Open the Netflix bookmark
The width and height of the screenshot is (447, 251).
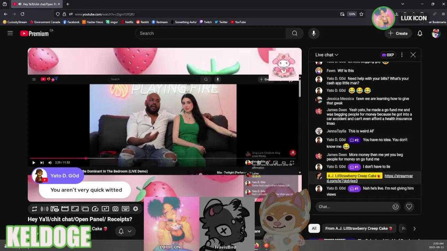click(126, 22)
